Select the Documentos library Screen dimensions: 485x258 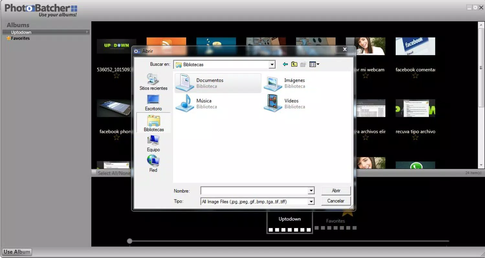218,83
